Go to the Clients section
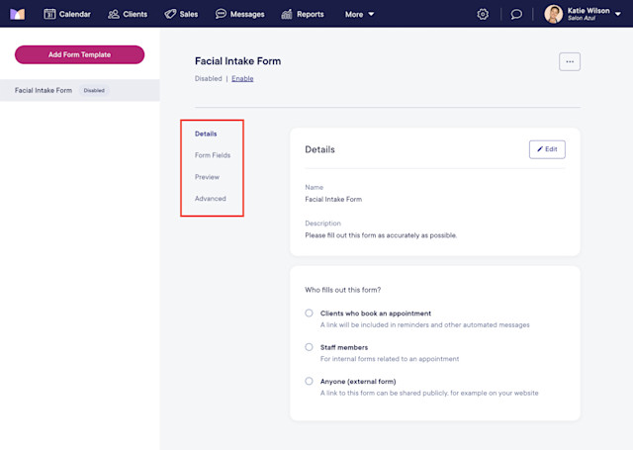This screenshot has height=450, width=633. point(128,14)
